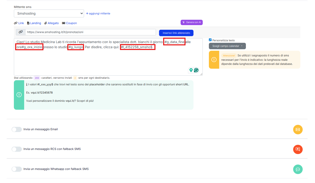Click the exclamation icon in the green info box

(19, 95)
